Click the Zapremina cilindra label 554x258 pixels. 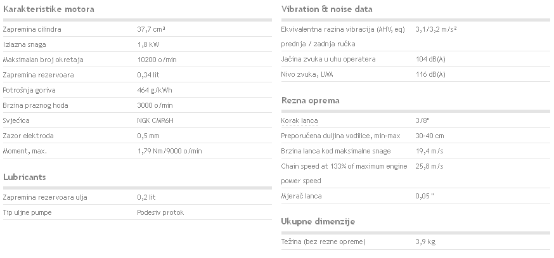click(x=32, y=29)
